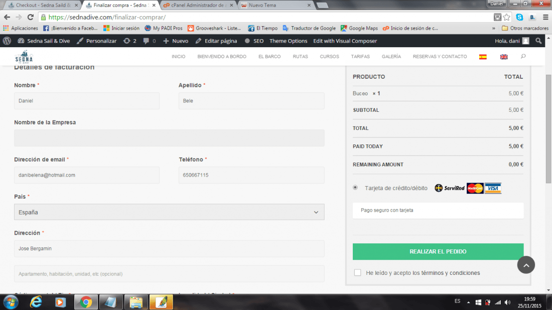The height and width of the screenshot is (310, 552).
Task: Switch to the Nuevo Tema tab
Action: tap(277, 6)
